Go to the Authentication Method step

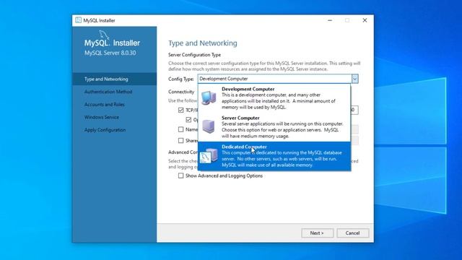pyautogui.click(x=114, y=92)
